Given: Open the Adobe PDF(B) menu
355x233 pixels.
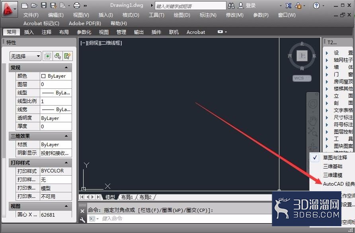Looking at the screenshot, I should 85,23.
